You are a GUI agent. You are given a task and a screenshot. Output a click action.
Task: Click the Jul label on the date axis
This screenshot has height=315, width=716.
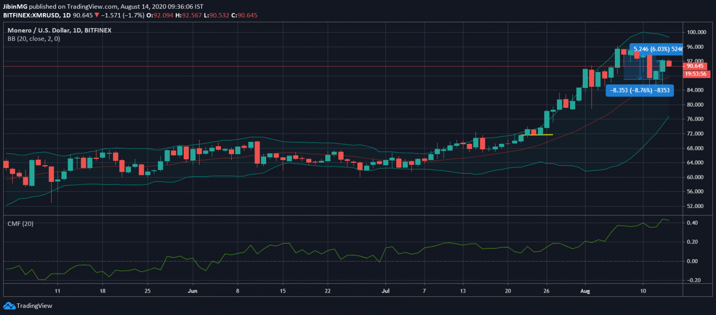tap(386, 291)
